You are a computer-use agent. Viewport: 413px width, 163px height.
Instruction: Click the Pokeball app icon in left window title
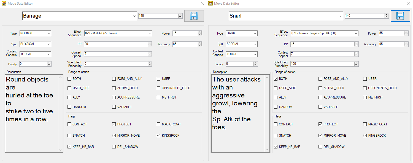click(x=4, y=4)
